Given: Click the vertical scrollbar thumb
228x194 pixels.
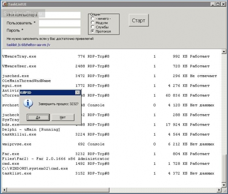Looking at the screenshot, I should click(224, 168).
